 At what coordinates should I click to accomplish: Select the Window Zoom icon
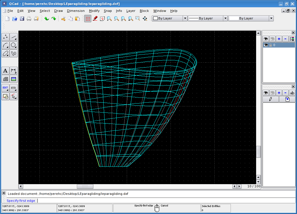[x=138, y=19]
